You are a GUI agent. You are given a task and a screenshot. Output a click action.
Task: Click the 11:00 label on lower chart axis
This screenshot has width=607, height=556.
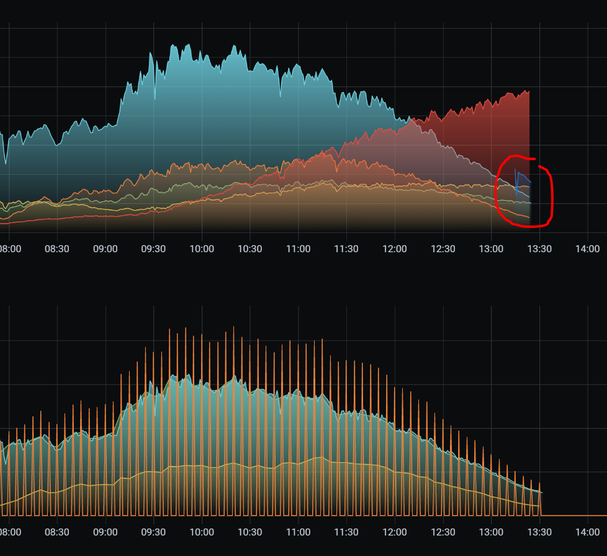coord(298,532)
